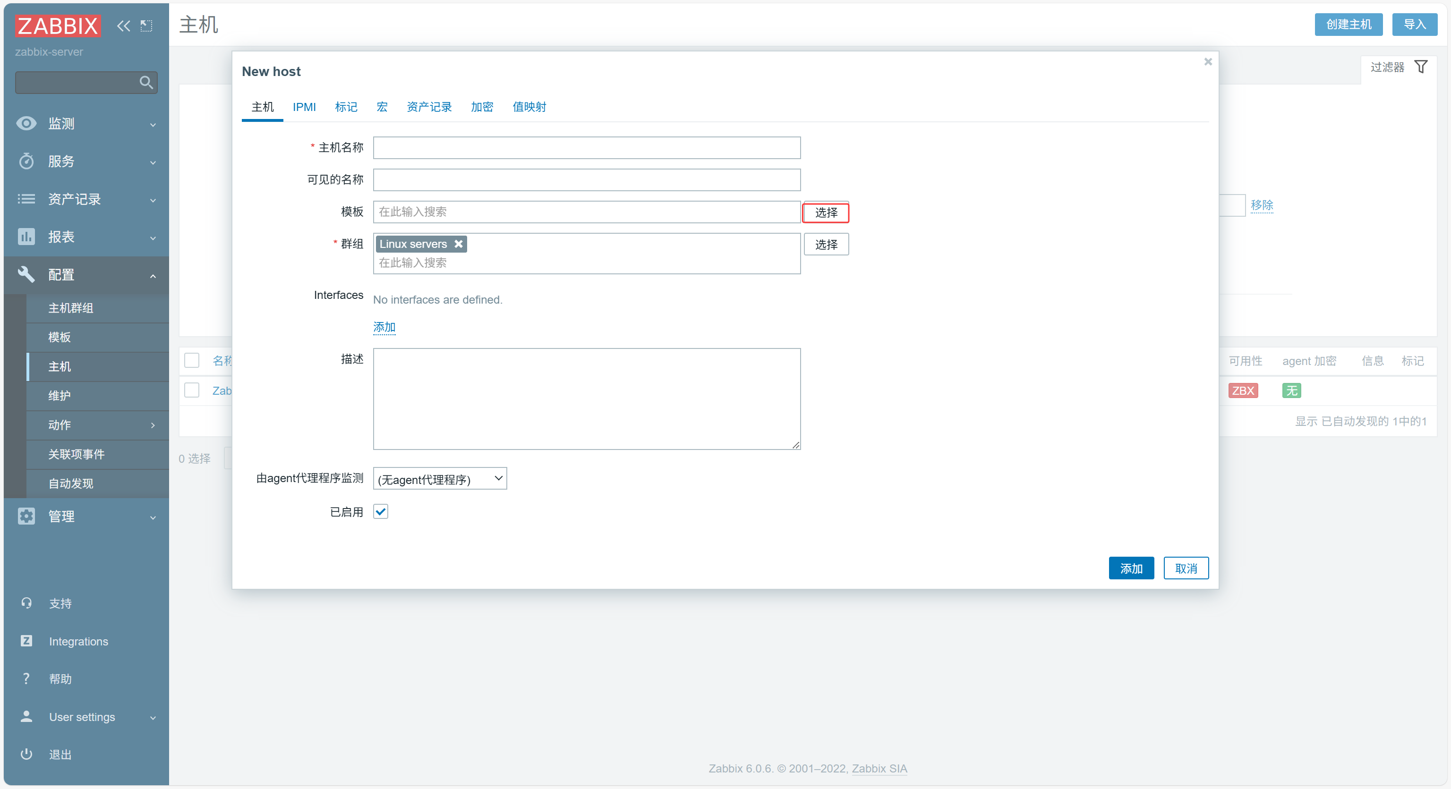
Task: Expand the 监测 menu
Action: point(153,125)
